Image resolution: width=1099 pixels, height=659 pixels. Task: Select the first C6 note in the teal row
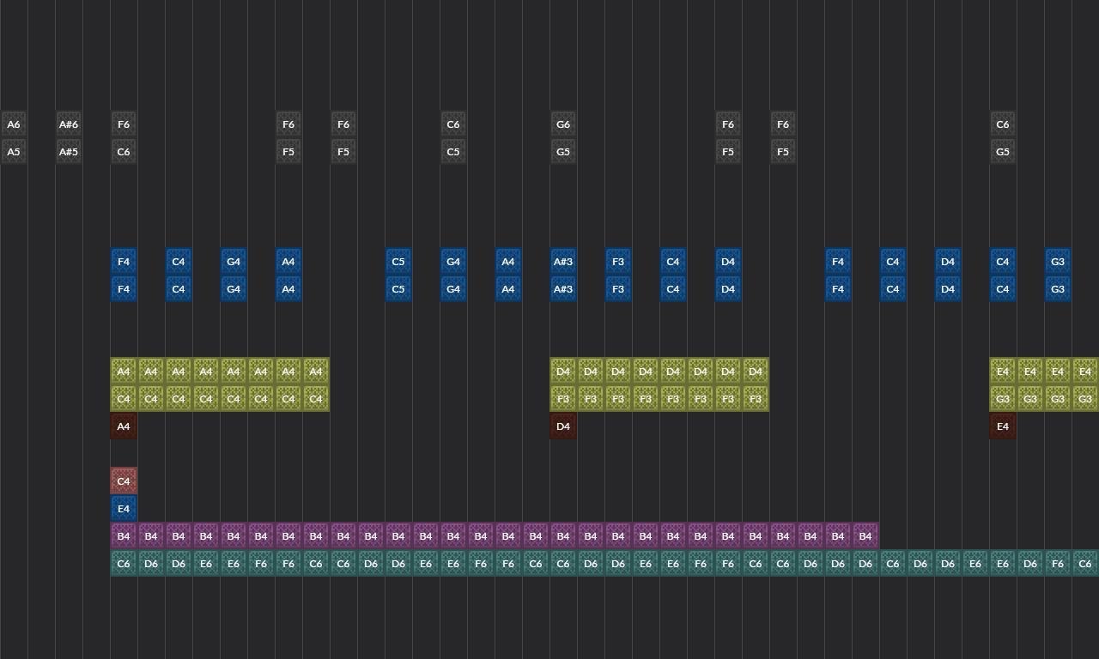coord(124,563)
